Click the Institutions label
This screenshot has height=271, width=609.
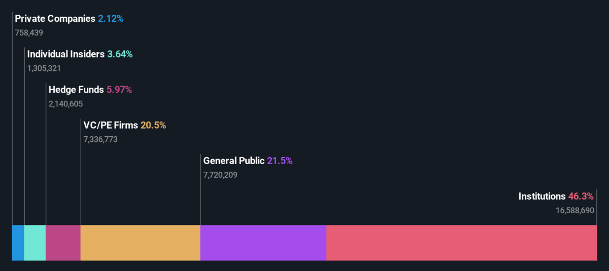click(x=542, y=196)
